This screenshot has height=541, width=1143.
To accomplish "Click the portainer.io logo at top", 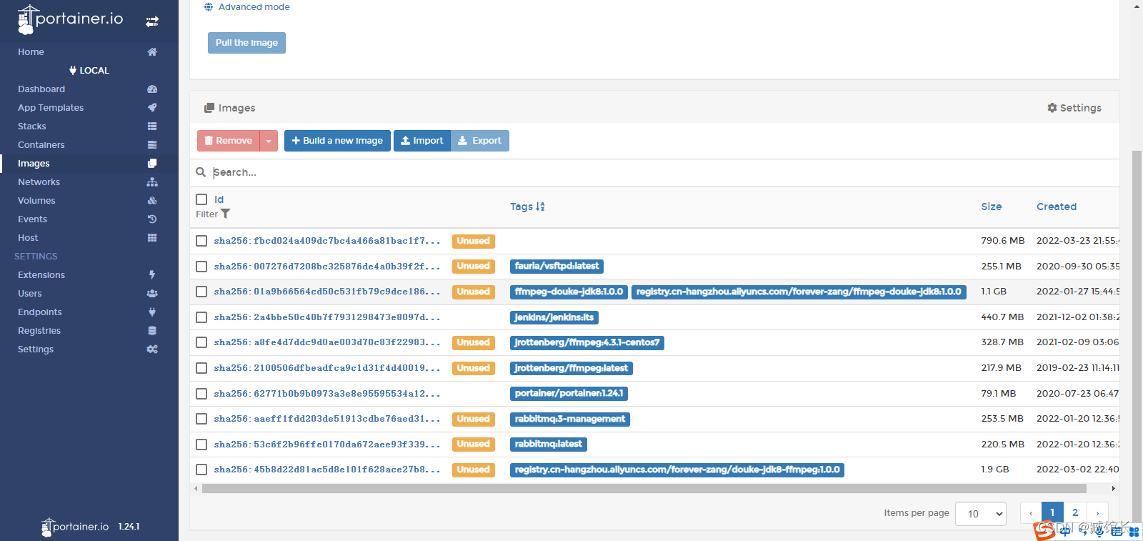I will pyautogui.click(x=71, y=20).
